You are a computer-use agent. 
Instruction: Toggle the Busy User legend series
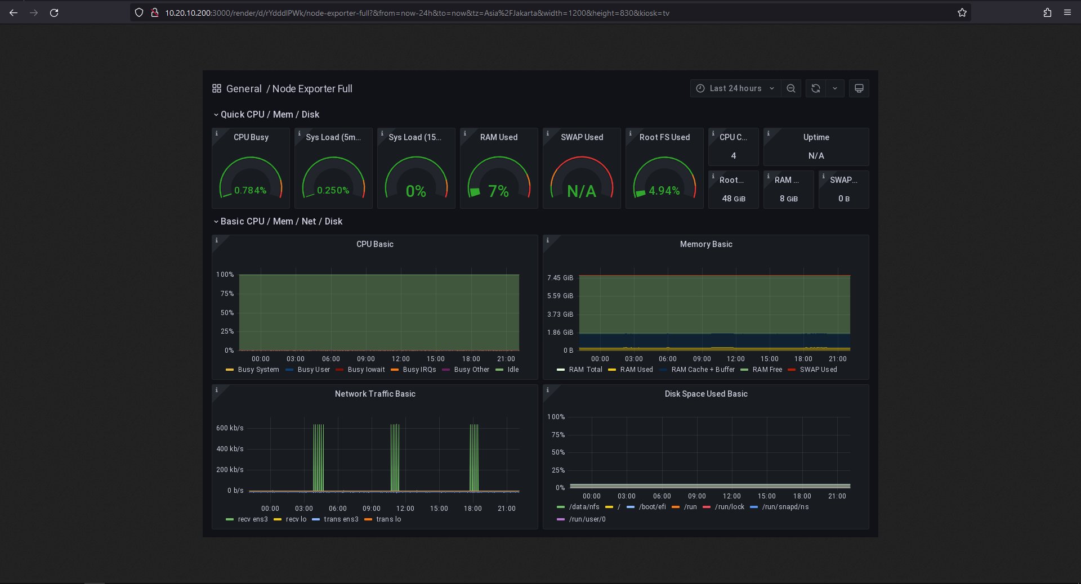(314, 370)
